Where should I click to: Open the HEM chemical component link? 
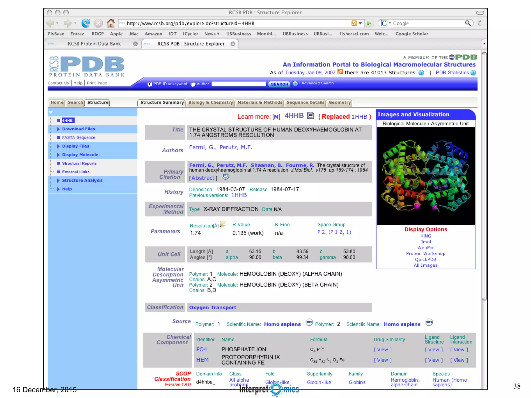pyautogui.click(x=202, y=360)
